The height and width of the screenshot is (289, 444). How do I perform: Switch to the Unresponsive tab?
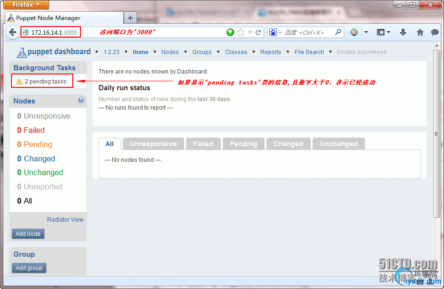pyautogui.click(x=153, y=144)
